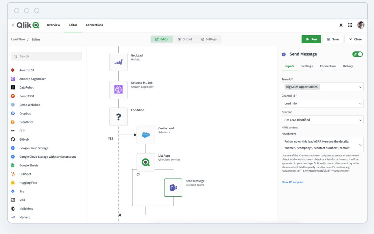Click the Microsoft Teams Send Message block

173,187
